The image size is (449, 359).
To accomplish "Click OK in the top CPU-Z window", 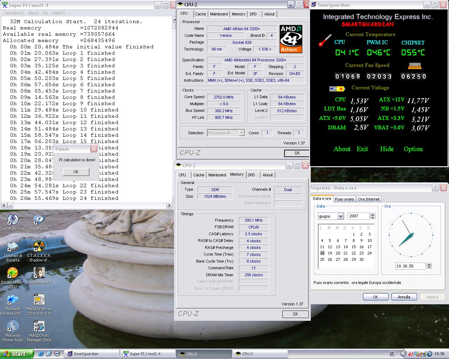I will (297, 153).
